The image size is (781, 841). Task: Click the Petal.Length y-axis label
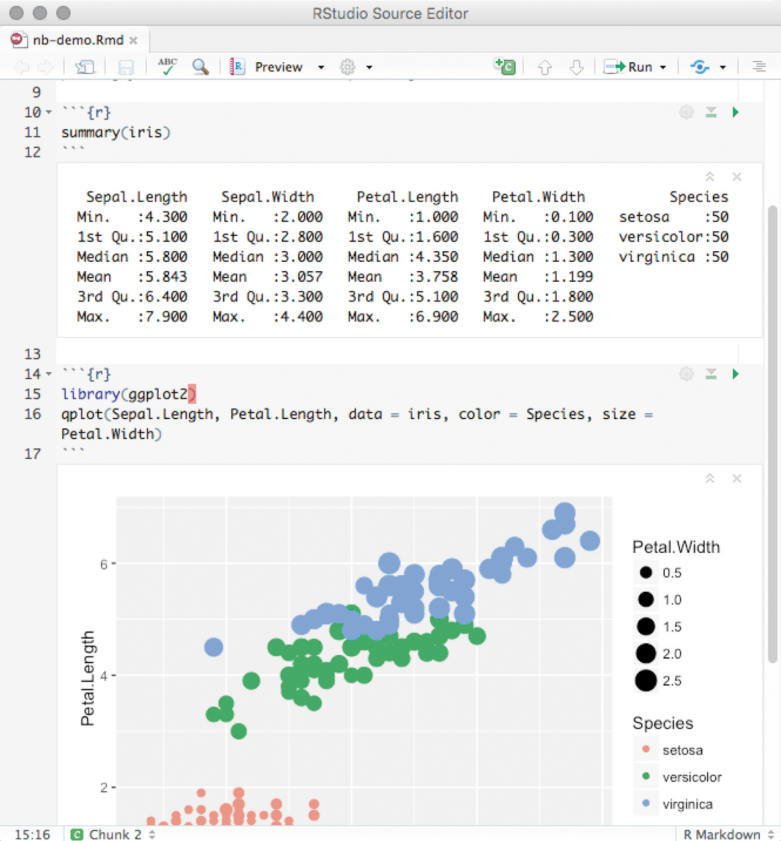pos(87,678)
